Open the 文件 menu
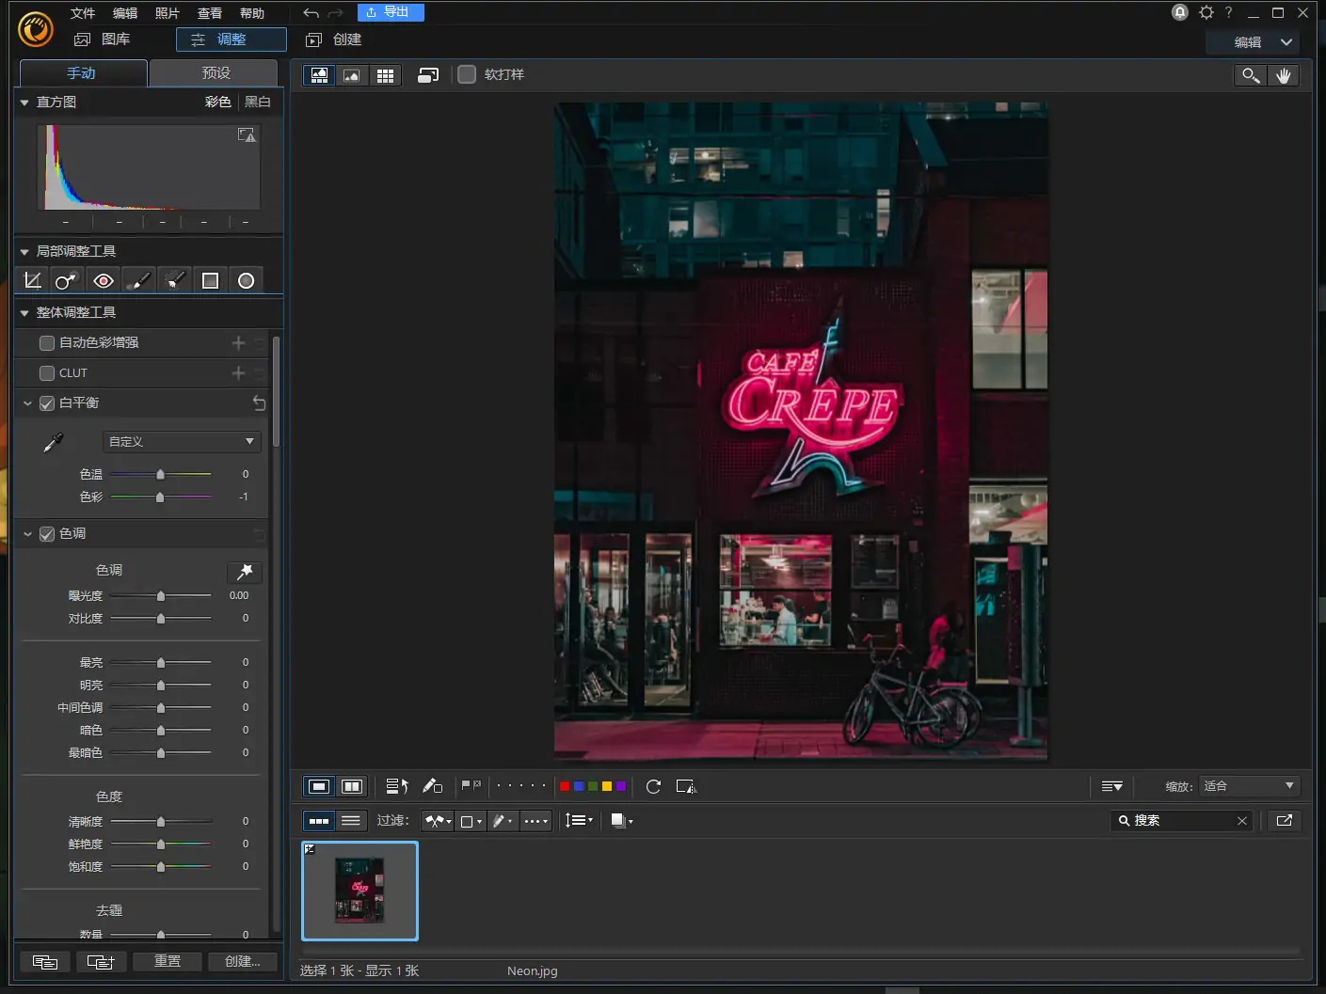The width and height of the screenshot is (1326, 994). pos(81,12)
